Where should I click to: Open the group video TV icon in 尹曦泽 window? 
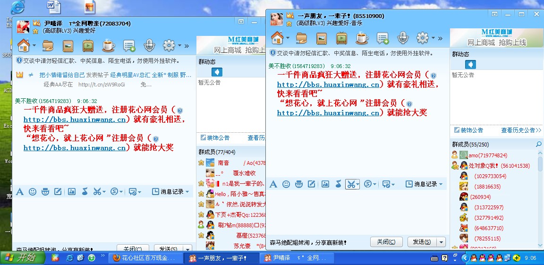click(x=88, y=46)
